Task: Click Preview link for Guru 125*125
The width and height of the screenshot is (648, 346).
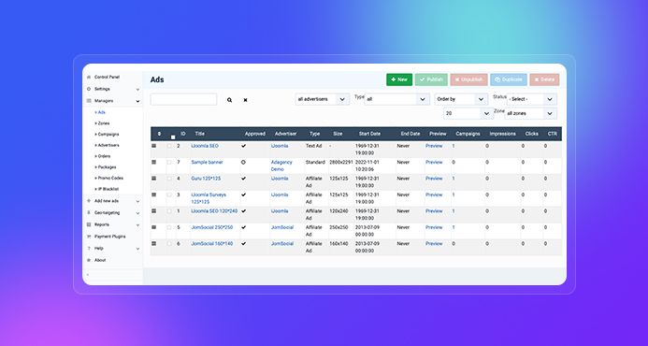Action: coord(434,179)
